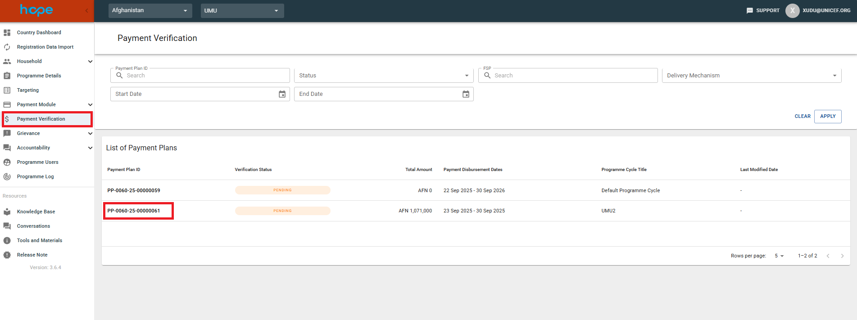Collapse the sidebar with the chevron arrow
The image size is (857, 320).
(86, 10)
